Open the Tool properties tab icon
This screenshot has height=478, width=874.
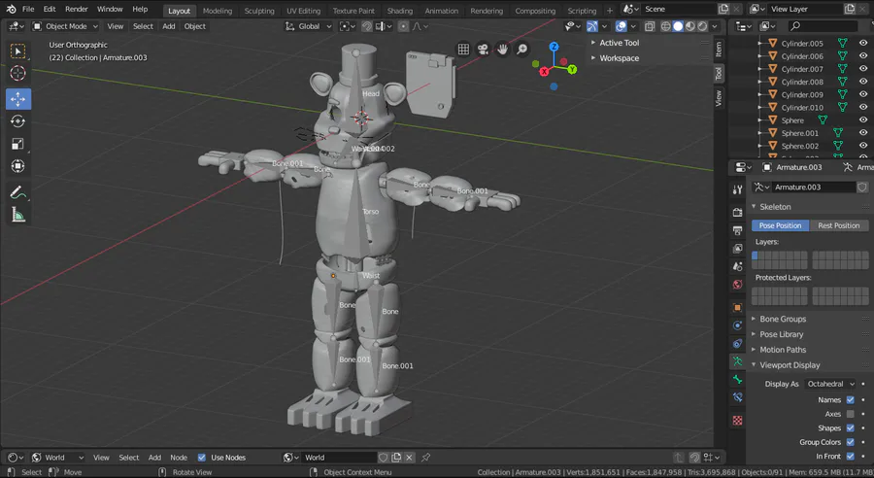click(x=737, y=189)
